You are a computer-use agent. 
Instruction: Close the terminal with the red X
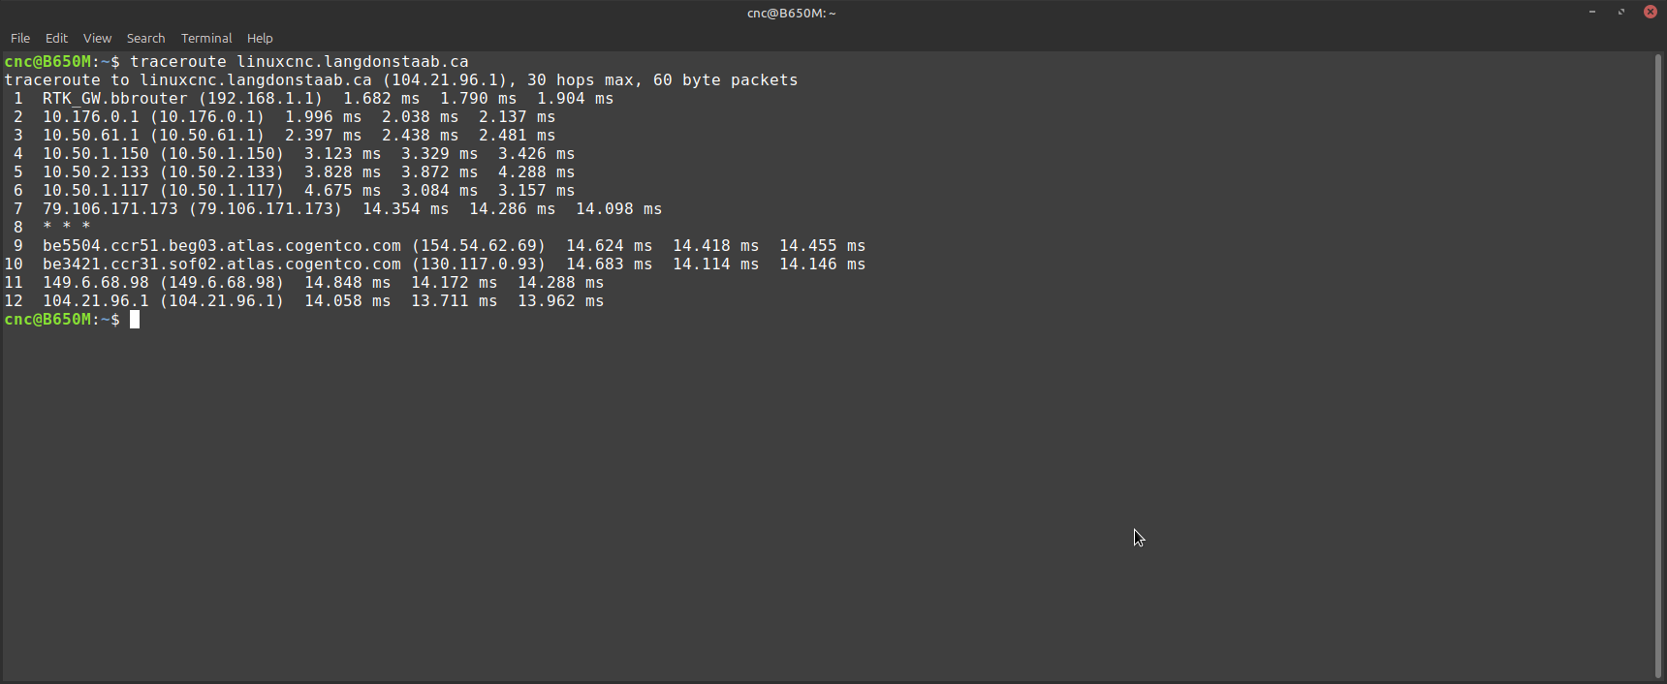(1650, 12)
